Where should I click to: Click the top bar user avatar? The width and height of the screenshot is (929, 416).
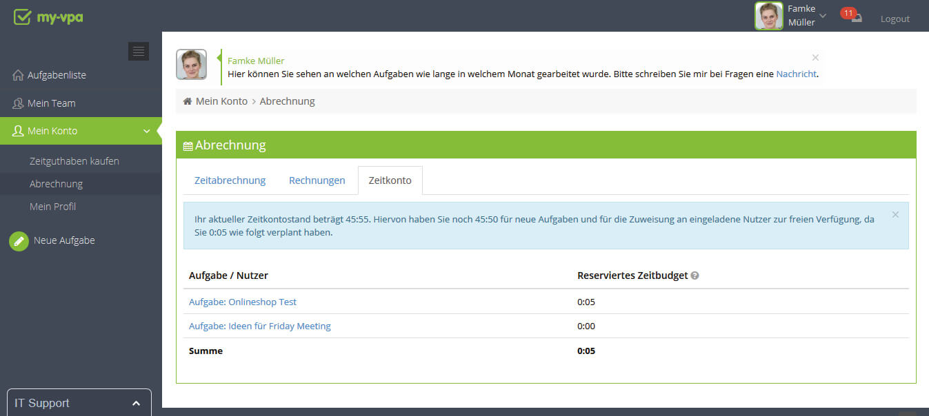(x=769, y=16)
